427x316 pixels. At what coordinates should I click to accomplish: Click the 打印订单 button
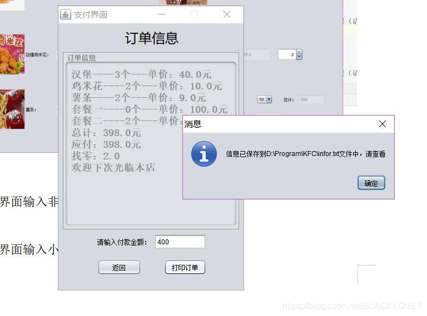pos(185,268)
